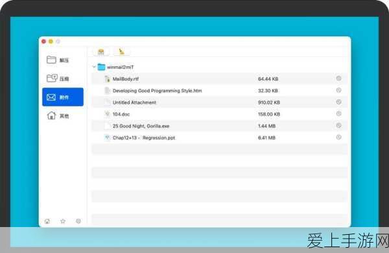Screen dimensions: 389x253
Task: Select the winmail2miT folder icon
Action: click(101, 67)
